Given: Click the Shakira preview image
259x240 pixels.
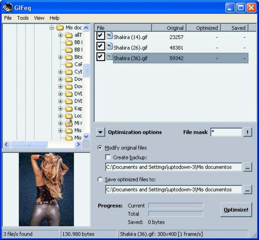Looking at the screenshot, I should pyautogui.click(x=46, y=189).
